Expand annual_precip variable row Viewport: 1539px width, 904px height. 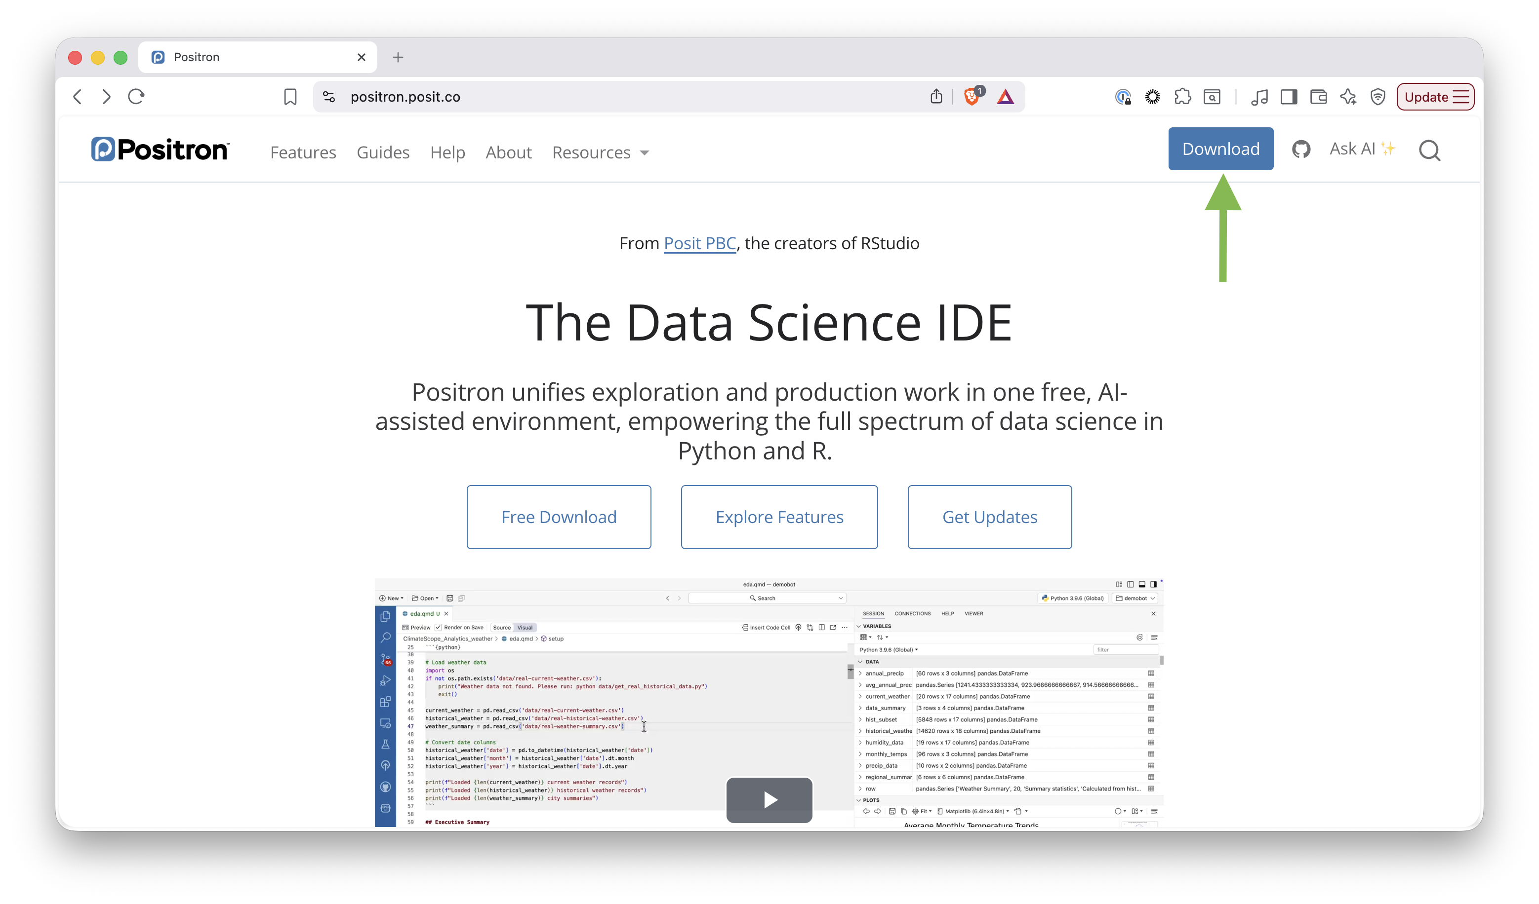[860, 674]
